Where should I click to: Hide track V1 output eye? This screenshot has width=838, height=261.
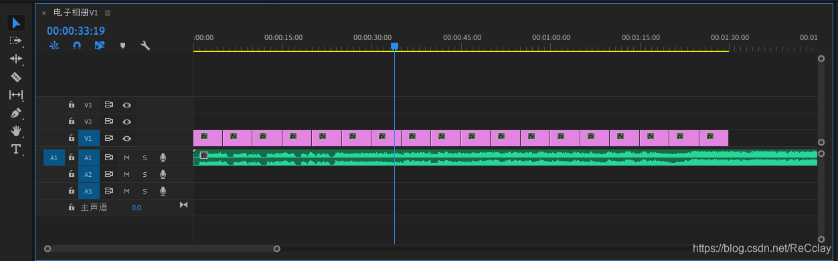pos(127,138)
